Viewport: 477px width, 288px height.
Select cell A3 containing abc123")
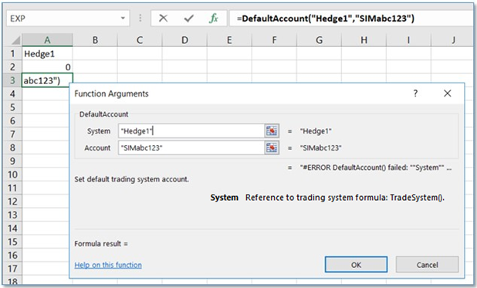47,80
